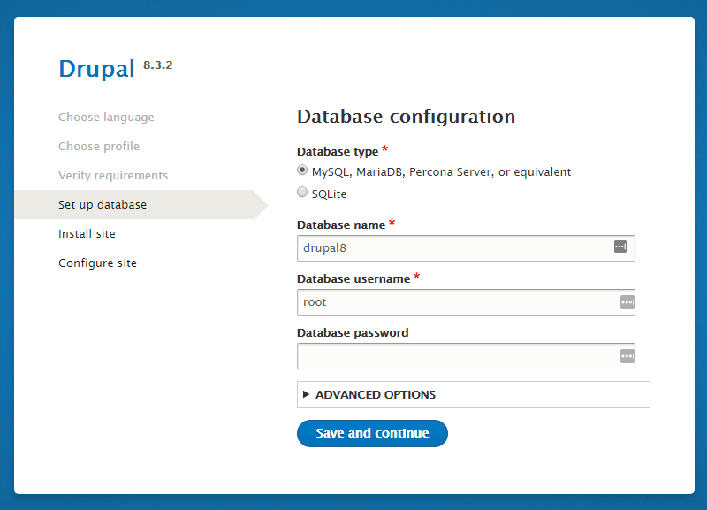Click the Drupal logo title
The image size is (707, 510).
click(x=96, y=69)
